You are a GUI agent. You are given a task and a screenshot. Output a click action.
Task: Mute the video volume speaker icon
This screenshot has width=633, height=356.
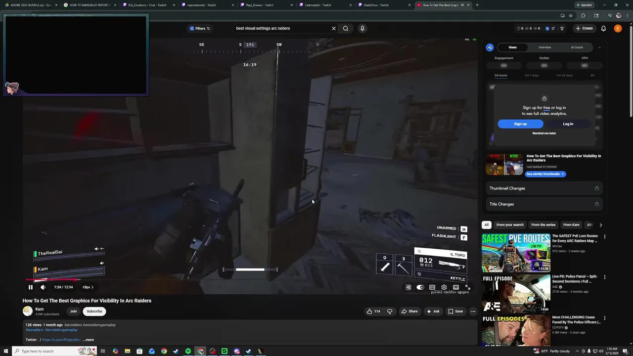pyautogui.click(x=43, y=287)
